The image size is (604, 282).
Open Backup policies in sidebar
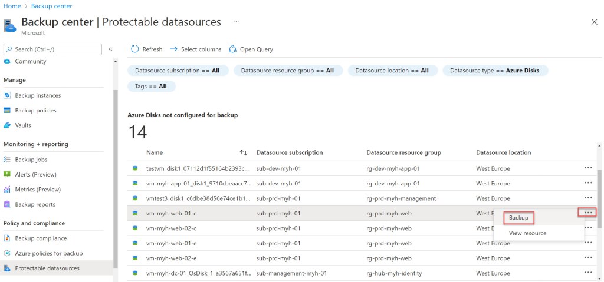coord(35,110)
